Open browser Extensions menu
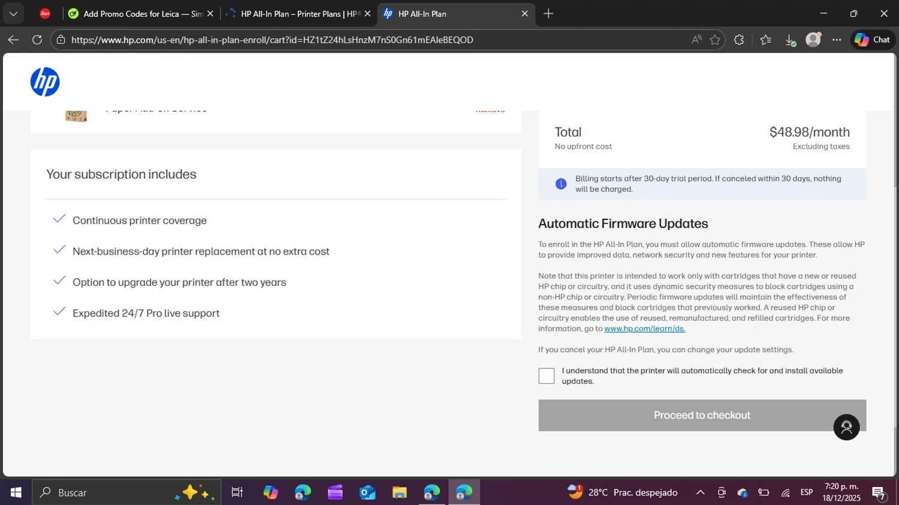The width and height of the screenshot is (899, 505). (x=739, y=40)
